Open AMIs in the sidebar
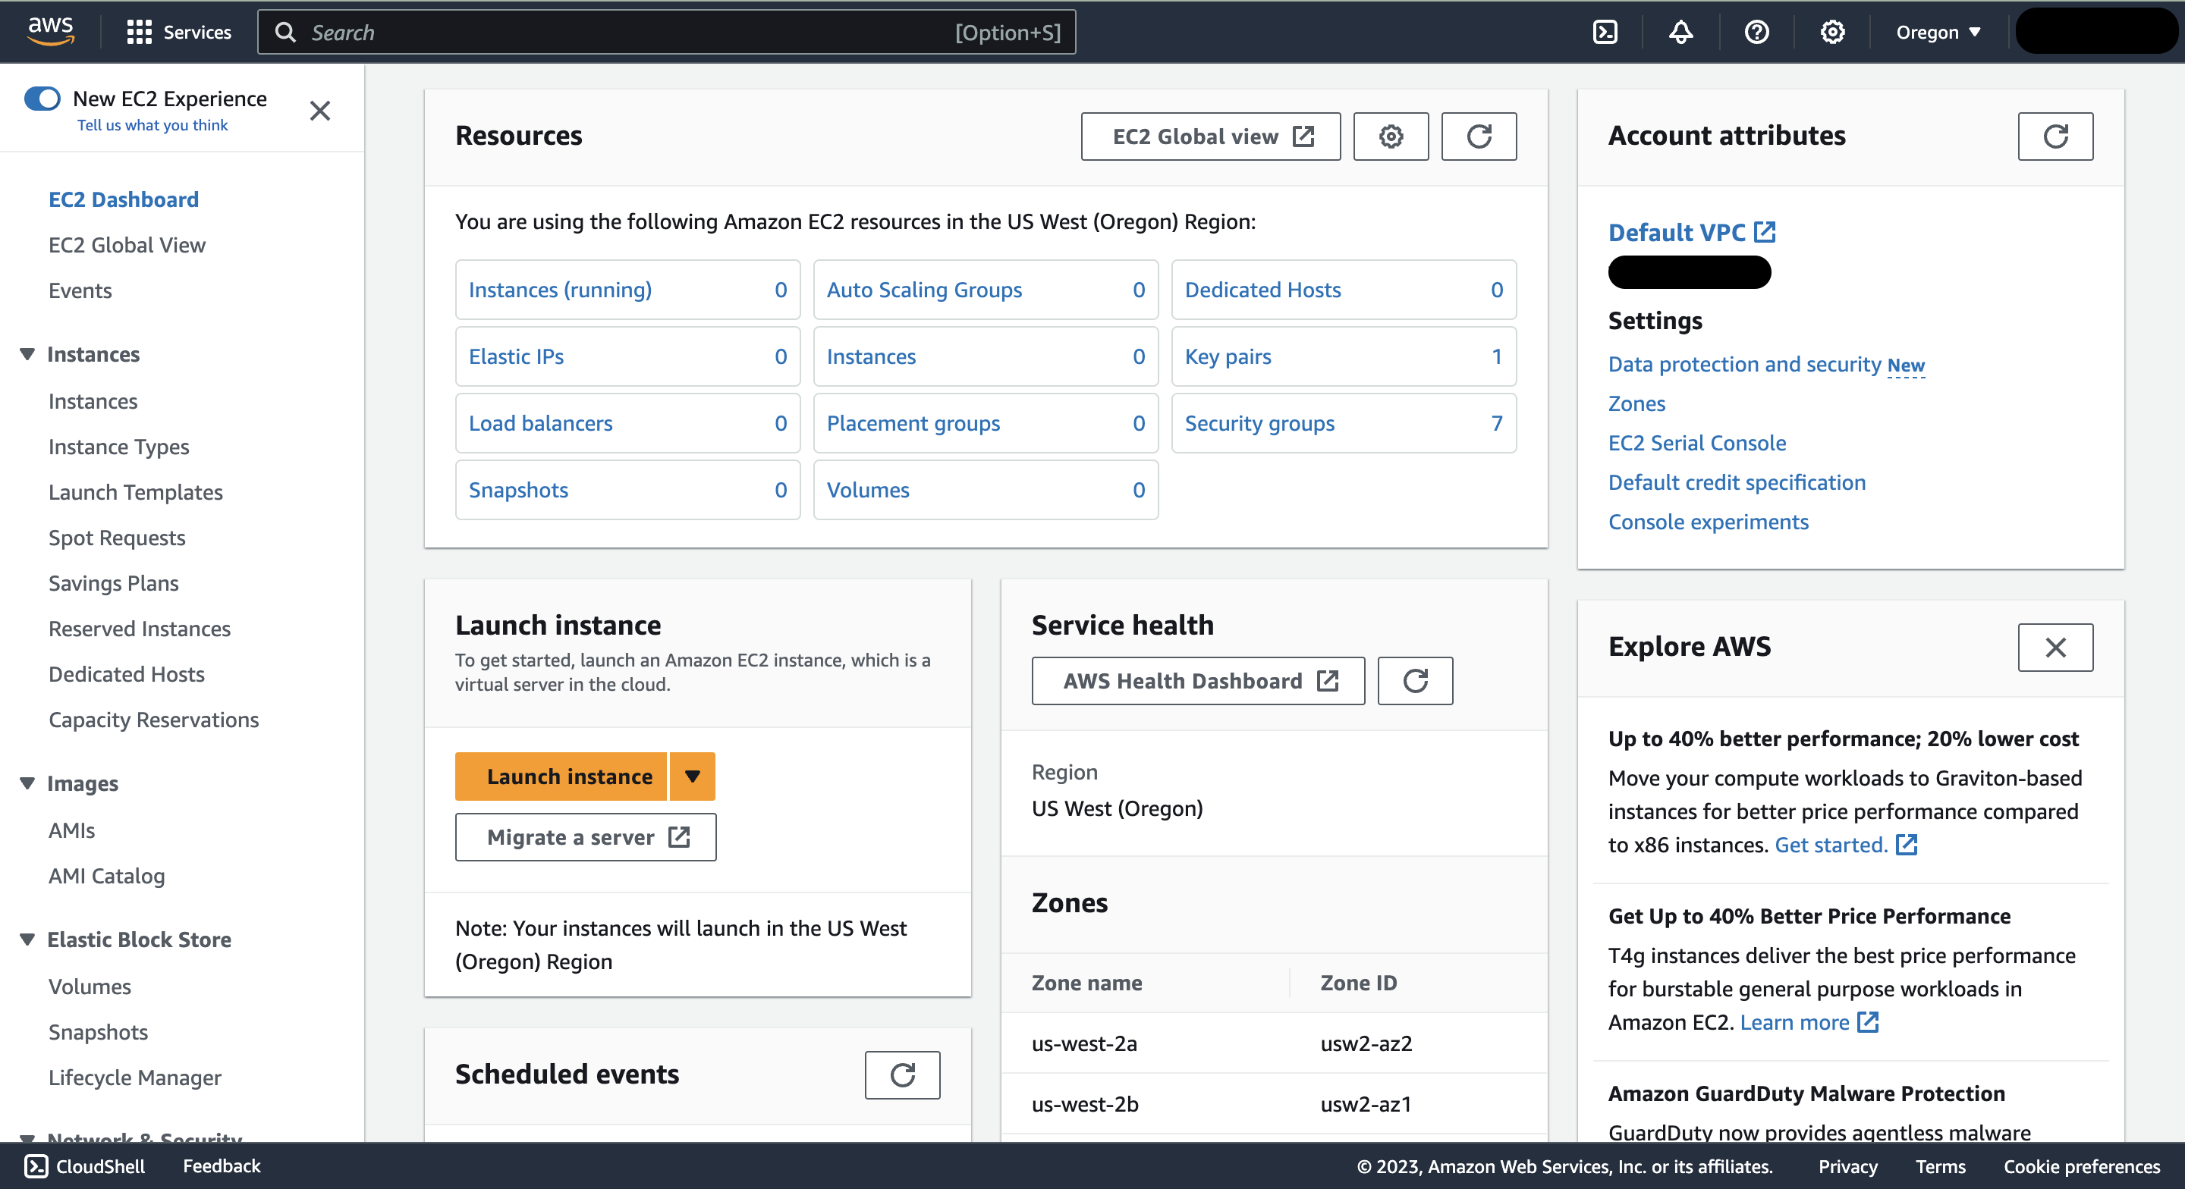Viewport: 2185px width, 1189px height. [72, 831]
